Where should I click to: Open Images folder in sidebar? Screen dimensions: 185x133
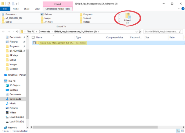13,64
